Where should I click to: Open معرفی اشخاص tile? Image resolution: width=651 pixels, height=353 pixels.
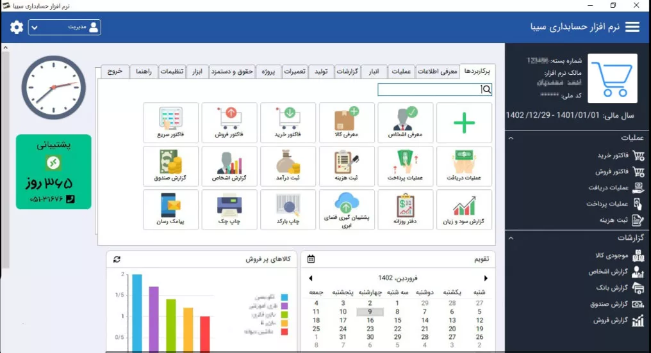(x=405, y=123)
